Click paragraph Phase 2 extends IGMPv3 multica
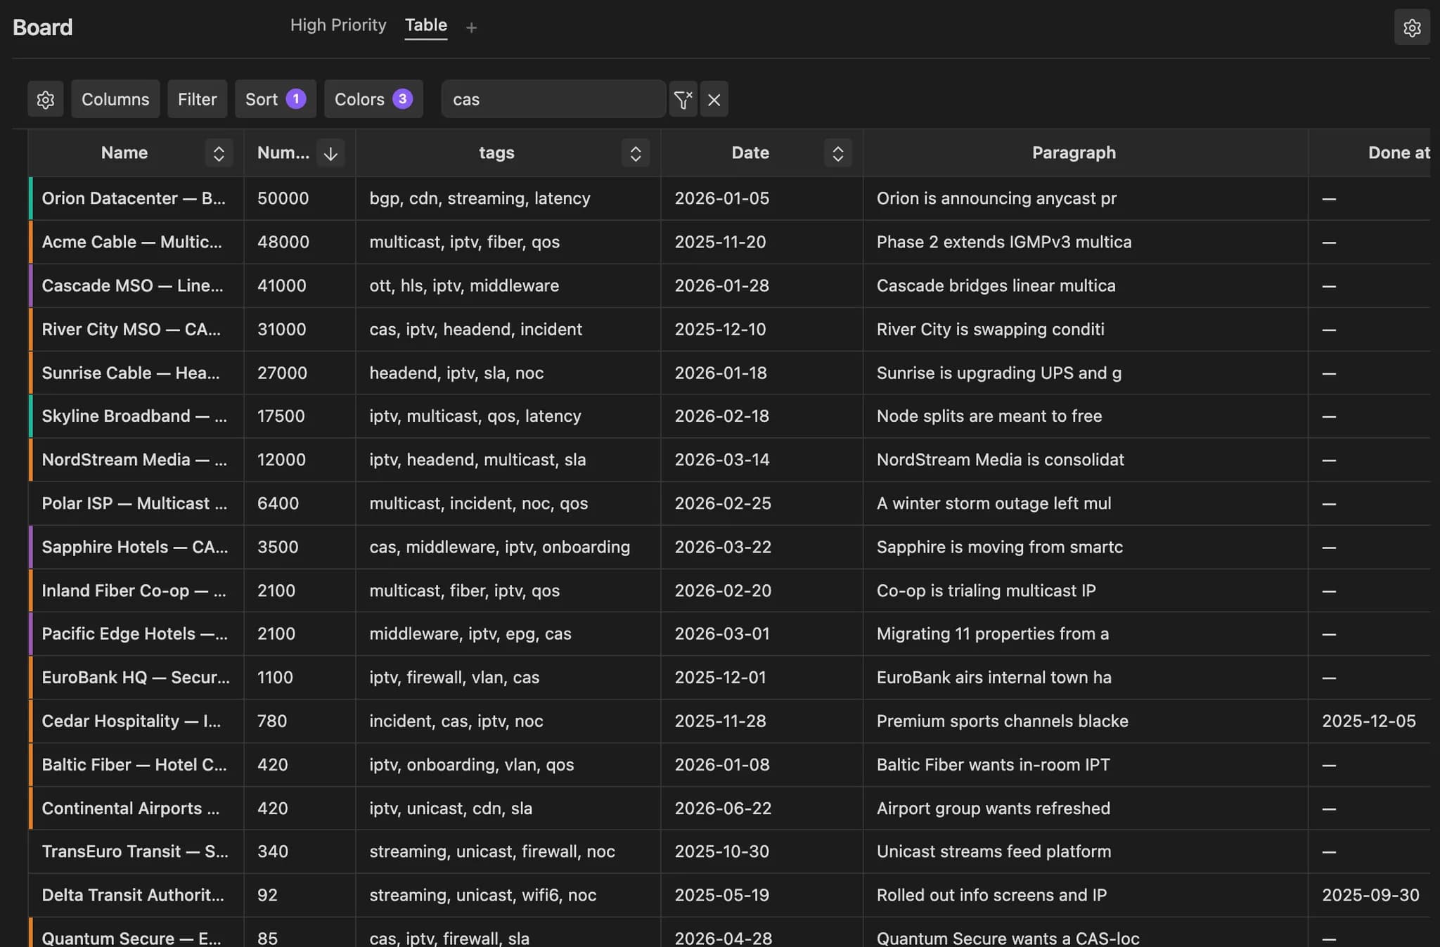Image resolution: width=1440 pixels, height=947 pixels. click(x=1004, y=242)
